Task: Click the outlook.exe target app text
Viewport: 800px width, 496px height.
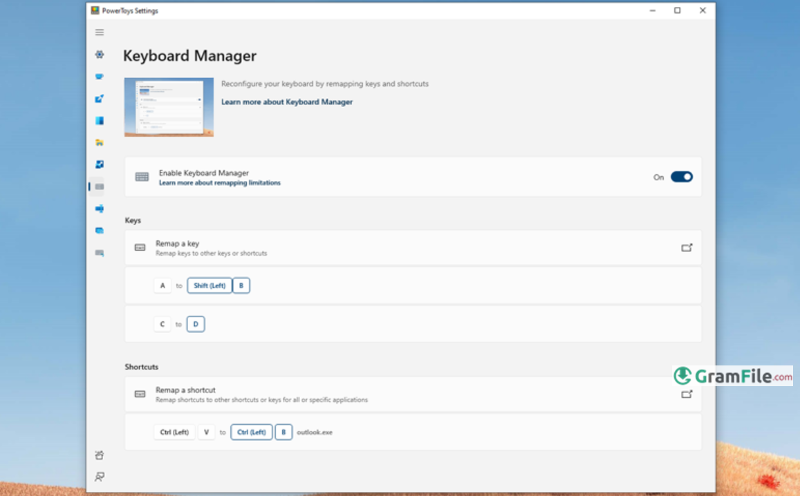Action: (x=315, y=432)
